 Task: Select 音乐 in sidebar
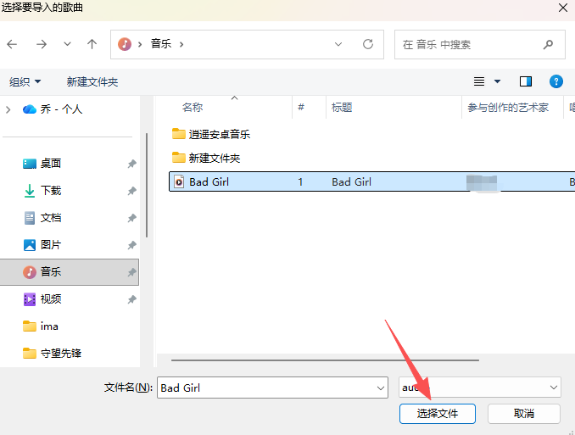tap(70, 272)
